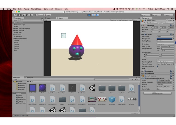Image resolution: width=176 pixels, height=125 pixels.
Task: Open the aspect ratio dropdown
Action: (54, 20)
